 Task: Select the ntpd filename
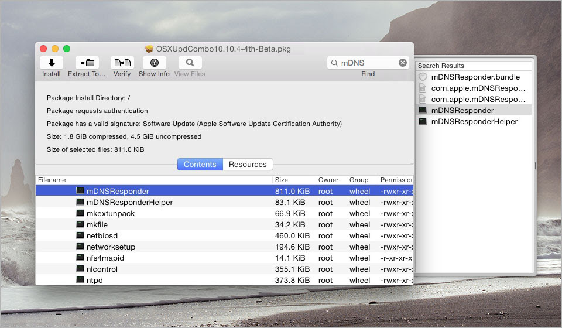click(x=95, y=281)
